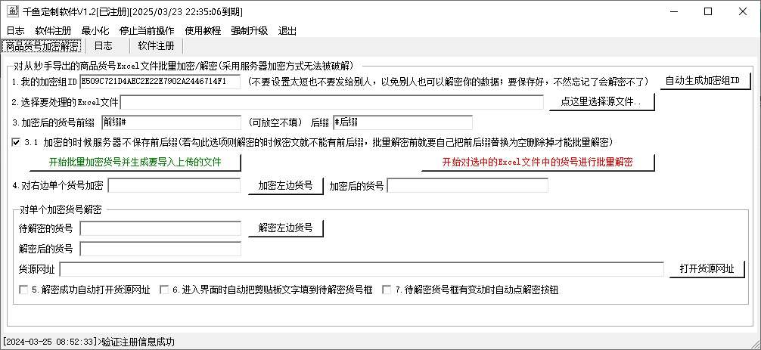This screenshot has width=761, height=350.
Task: Switch to the 日志 tab
Action: point(103,46)
